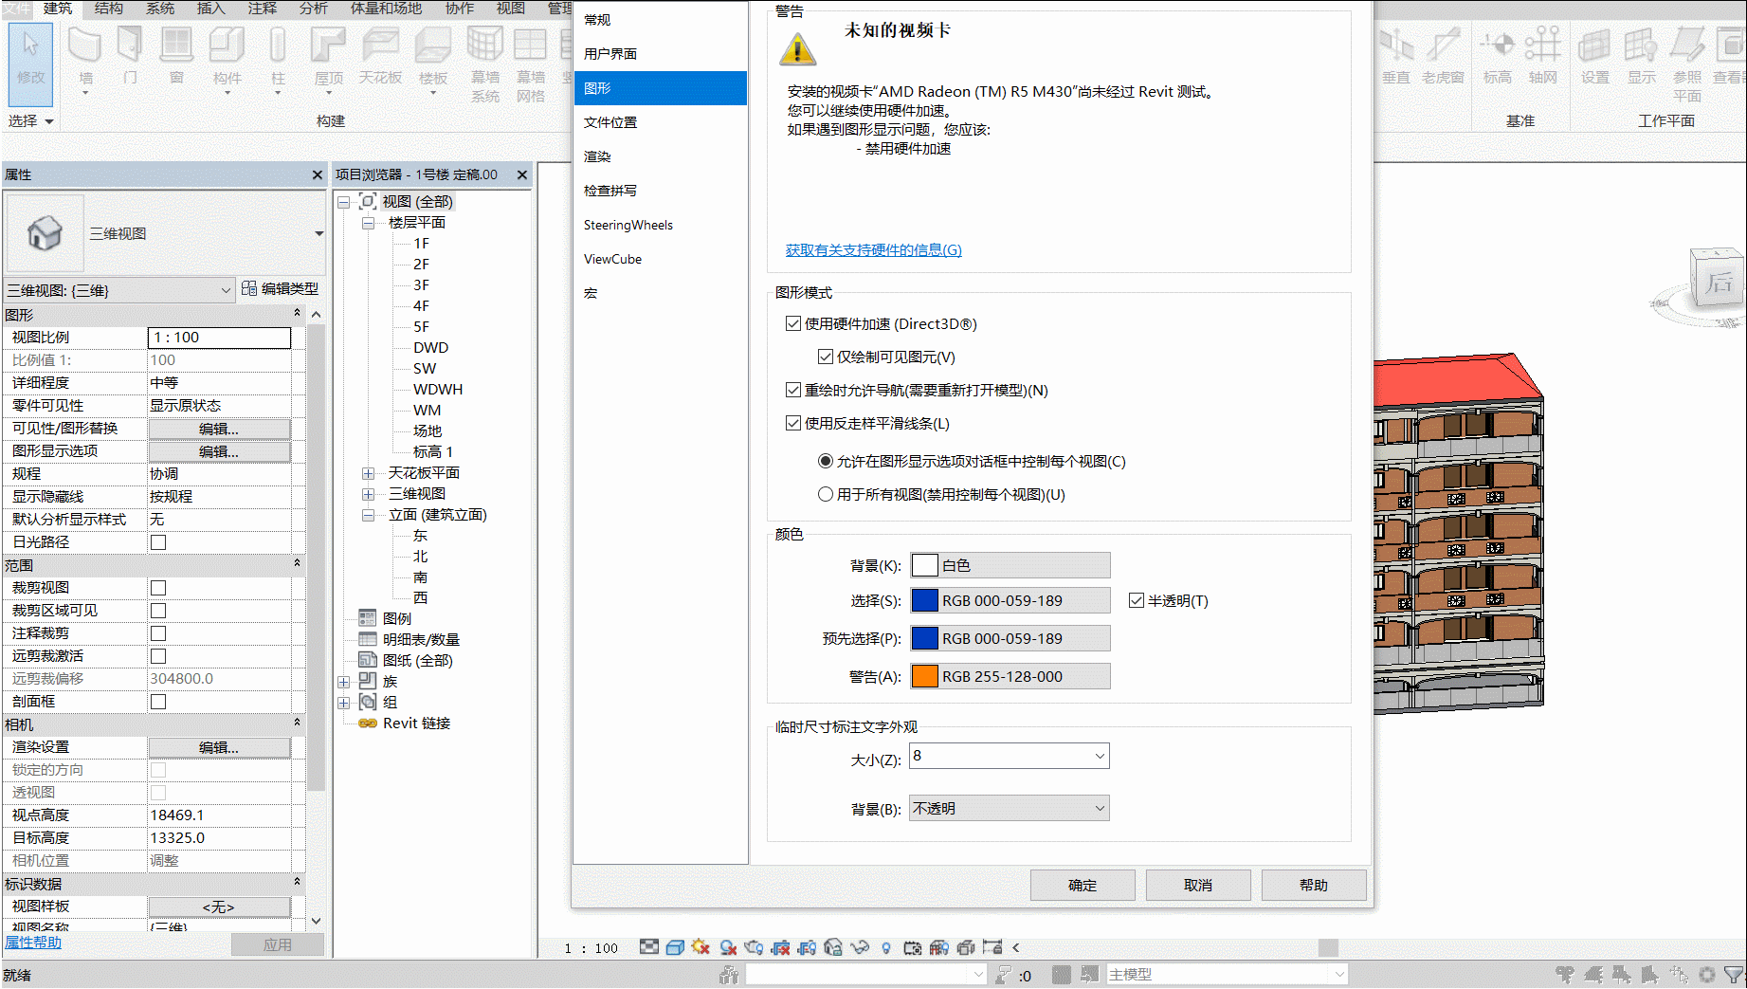Open the 选择 dropdown in ribbon
Screen dimensions: 1747x989
(x=30, y=120)
